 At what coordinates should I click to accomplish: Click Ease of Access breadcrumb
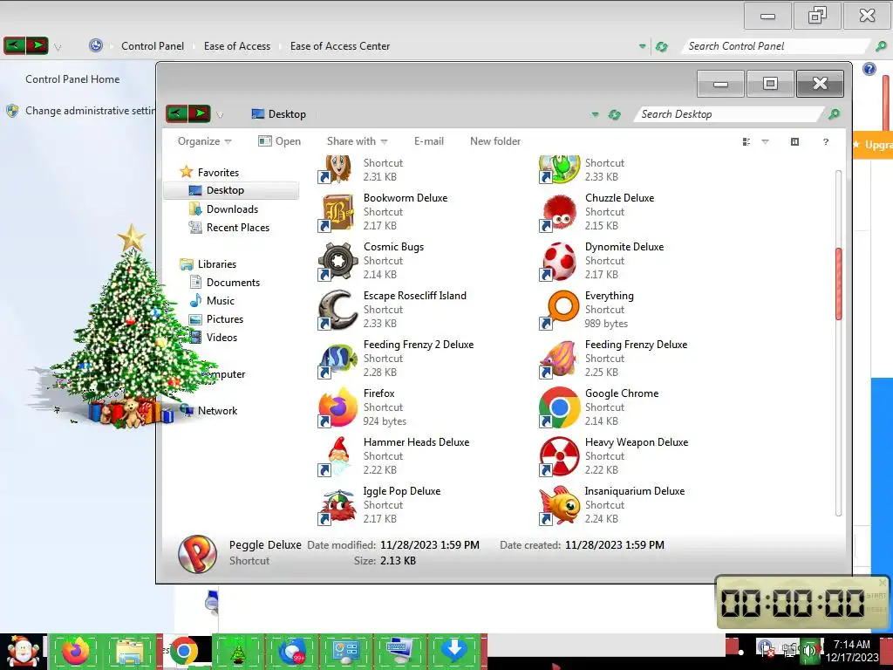click(x=237, y=46)
